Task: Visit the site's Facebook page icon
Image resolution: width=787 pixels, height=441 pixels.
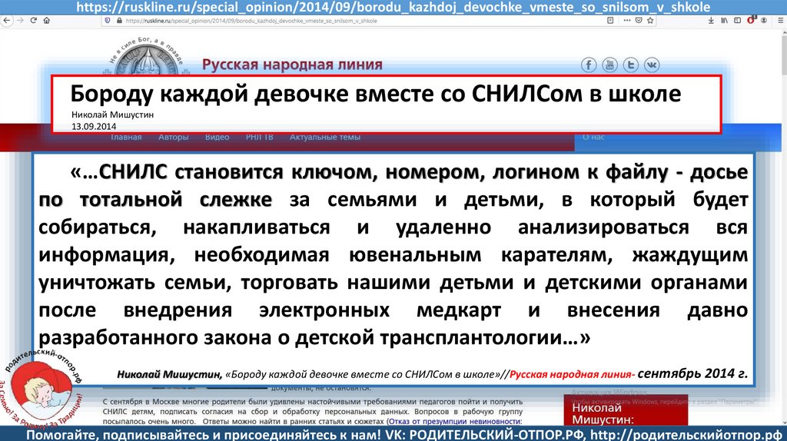Action: [589, 65]
